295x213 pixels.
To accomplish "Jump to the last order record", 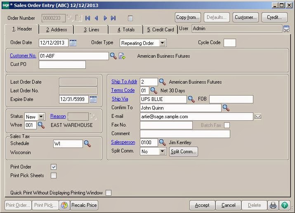I will [x=113, y=18].
